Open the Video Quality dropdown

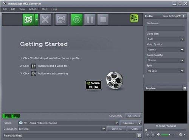click(166, 50)
